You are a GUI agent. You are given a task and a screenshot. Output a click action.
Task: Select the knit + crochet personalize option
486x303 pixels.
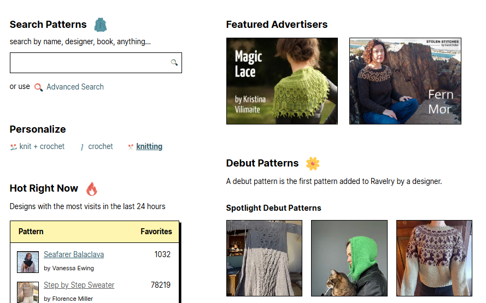42,146
